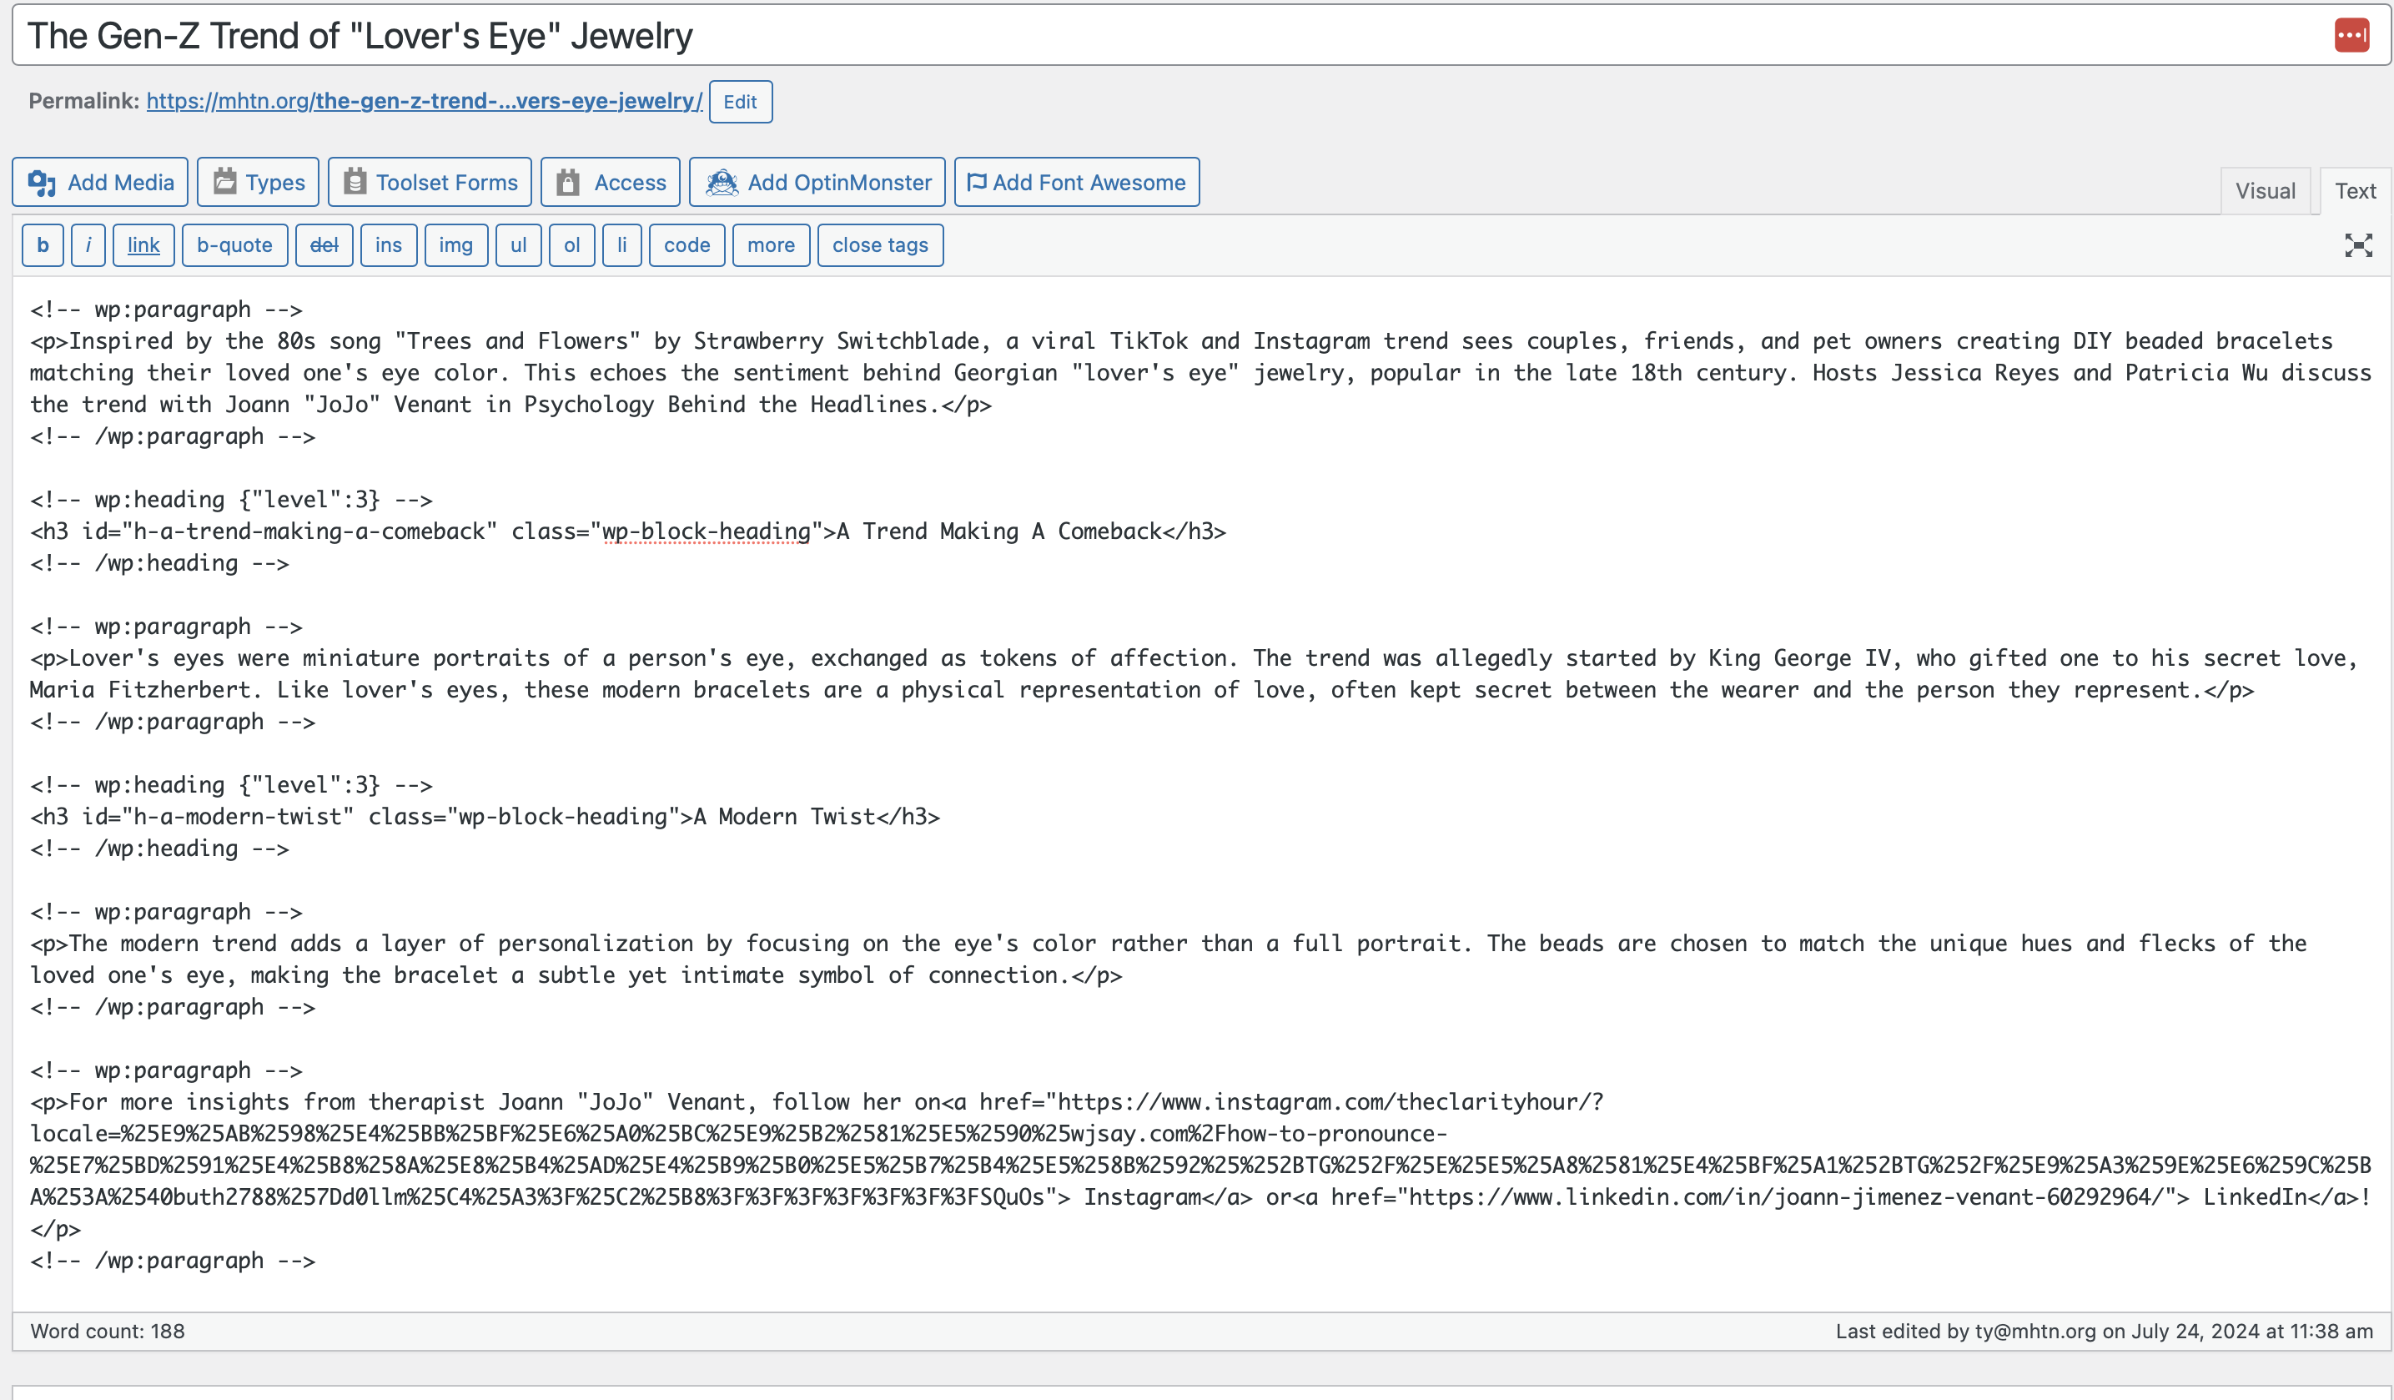Insert bold tag with b button
Screen dimensions: 2394x1400
[43, 245]
